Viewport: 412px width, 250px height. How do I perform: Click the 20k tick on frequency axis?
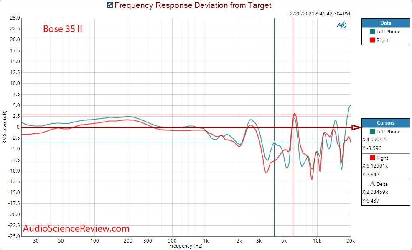point(351,240)
